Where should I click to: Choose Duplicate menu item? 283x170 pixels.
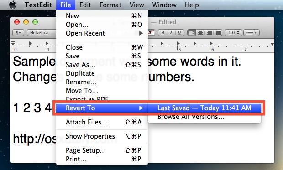point(102,73)
